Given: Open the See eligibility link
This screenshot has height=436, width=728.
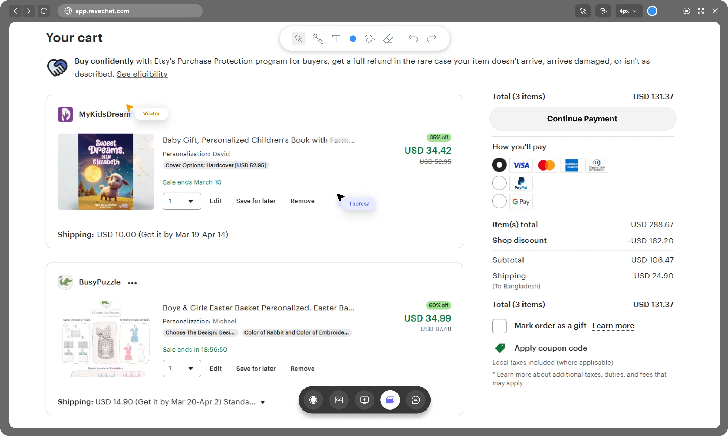Looking at the screenshot, I should [x=142, y=74].
